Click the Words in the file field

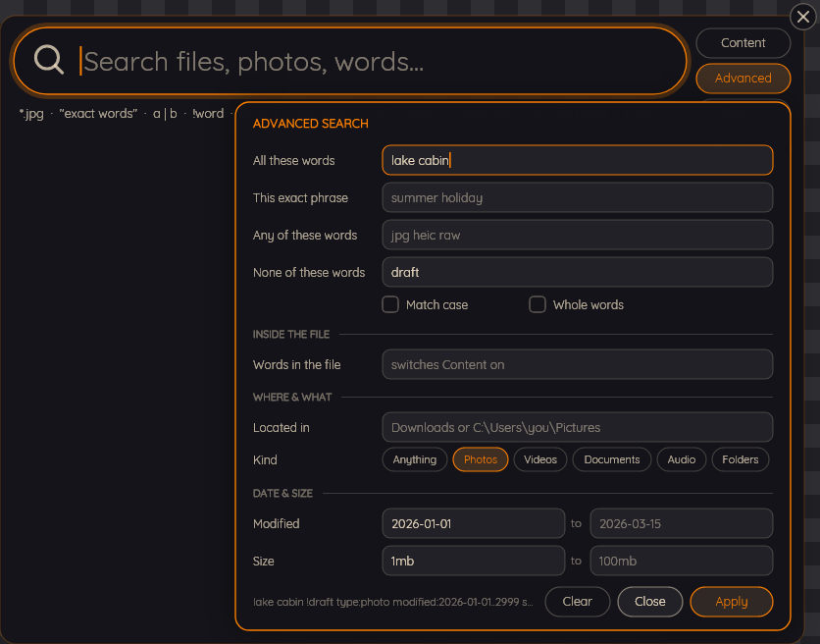click(x=578, y=364)
